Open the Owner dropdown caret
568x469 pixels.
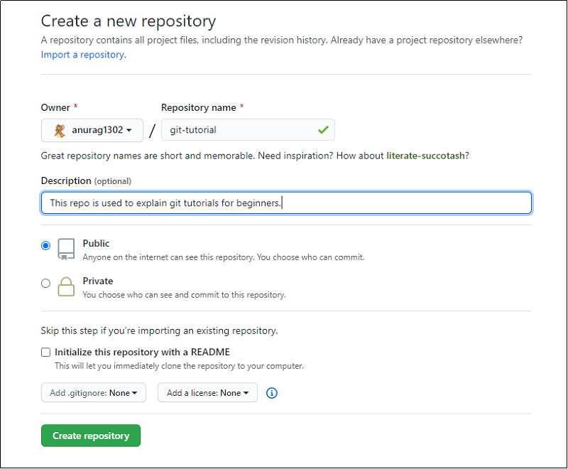[129, 131]
